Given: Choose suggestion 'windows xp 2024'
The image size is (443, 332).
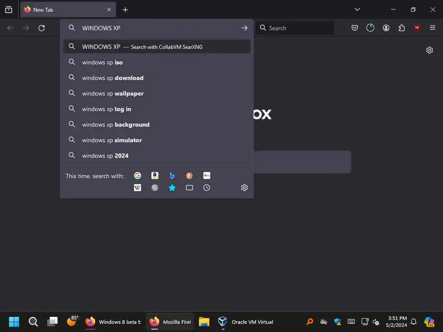Looking at the screenshot, I should [157, 156].
